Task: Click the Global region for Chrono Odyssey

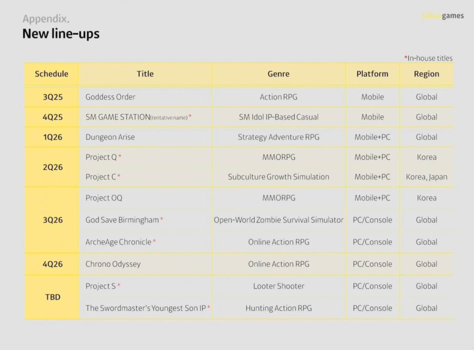Action: click(426, 264)
